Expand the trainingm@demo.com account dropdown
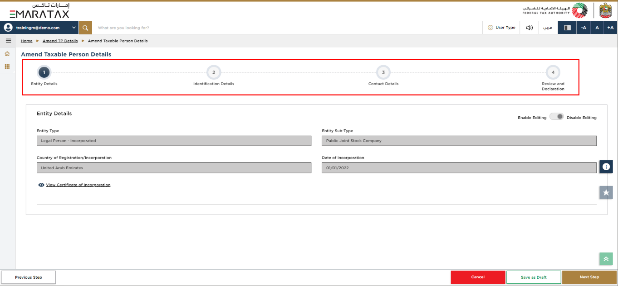 click(x=74, y=28)
